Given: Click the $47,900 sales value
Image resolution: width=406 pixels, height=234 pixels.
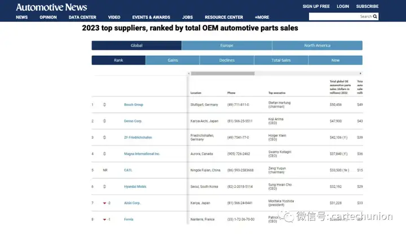Looking at the screenshot, I should (x=336, y=121).
